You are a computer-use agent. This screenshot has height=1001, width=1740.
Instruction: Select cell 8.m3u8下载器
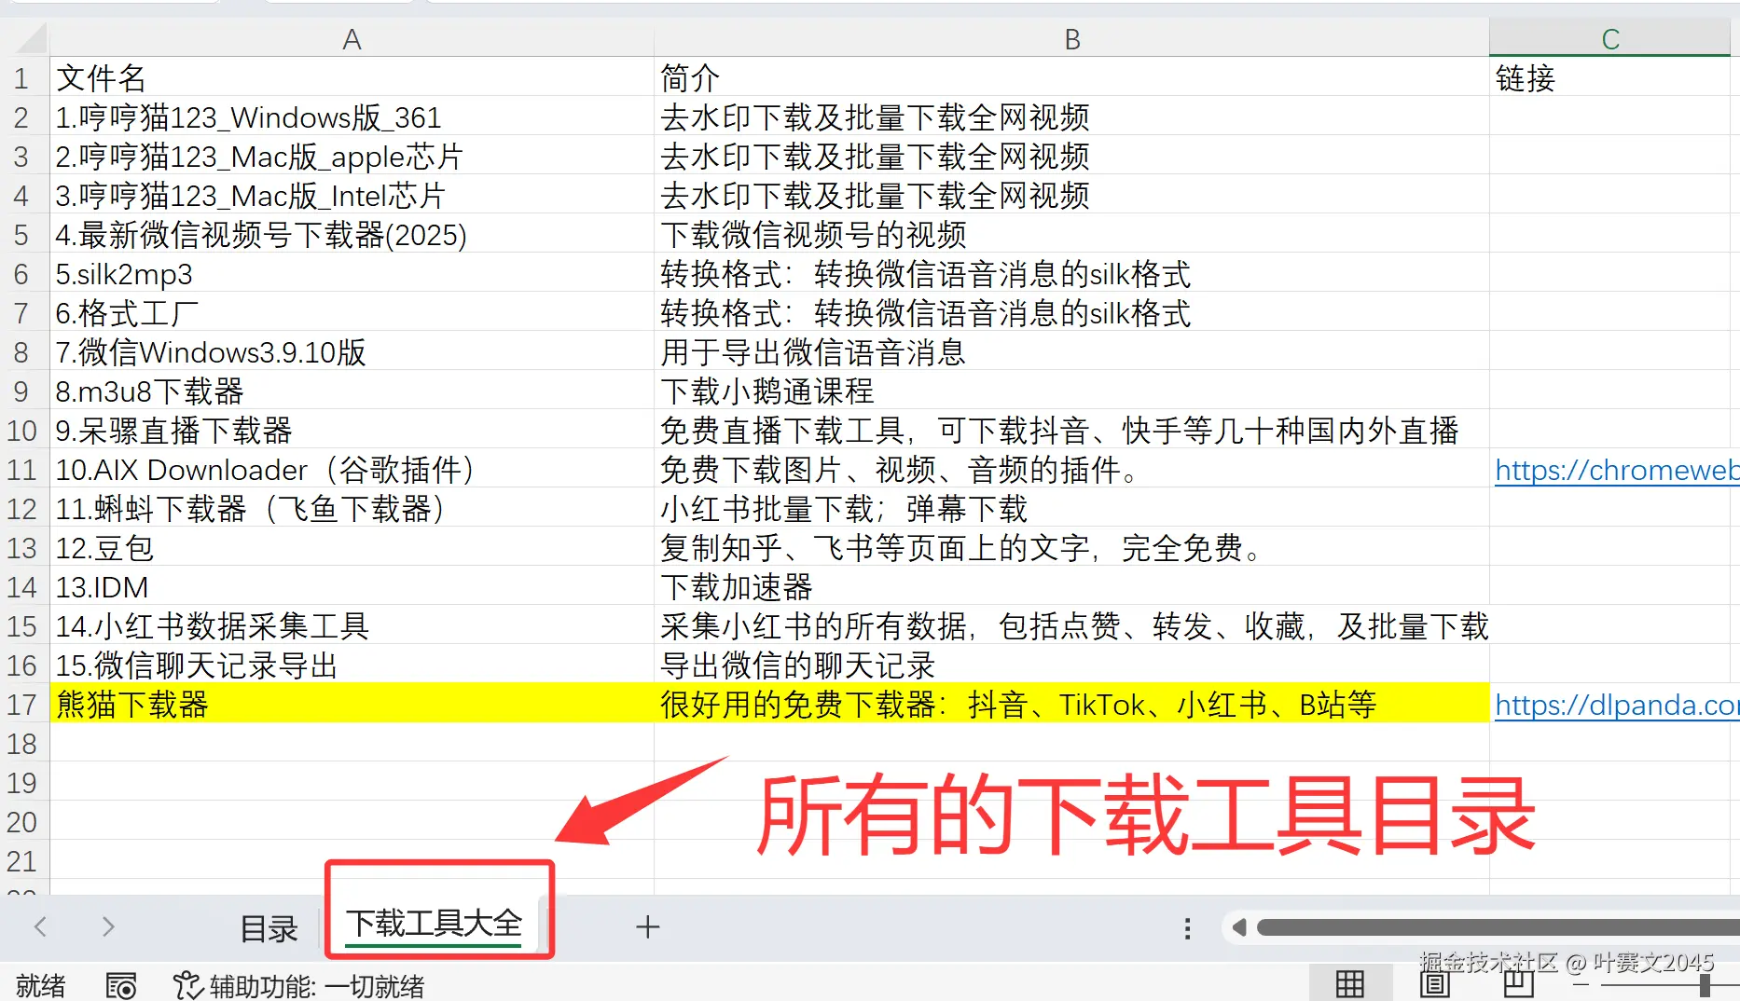(352, 391)
